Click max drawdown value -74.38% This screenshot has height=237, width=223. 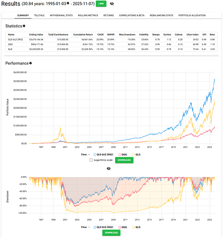132,39
